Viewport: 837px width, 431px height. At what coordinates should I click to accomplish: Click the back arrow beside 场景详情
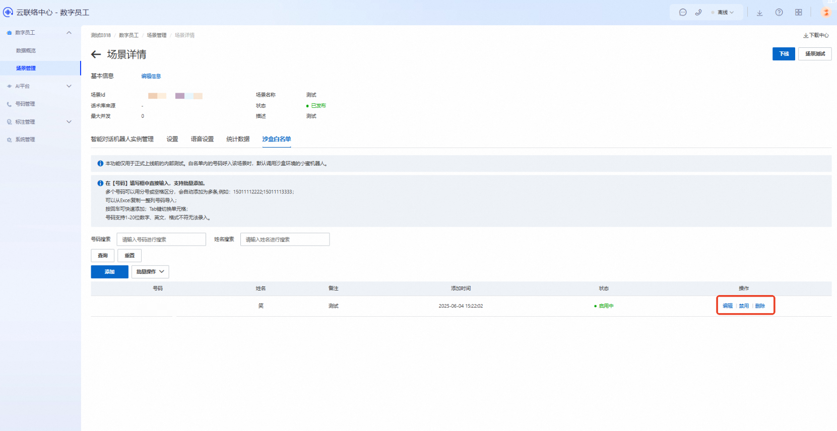[x=96, y=54]
